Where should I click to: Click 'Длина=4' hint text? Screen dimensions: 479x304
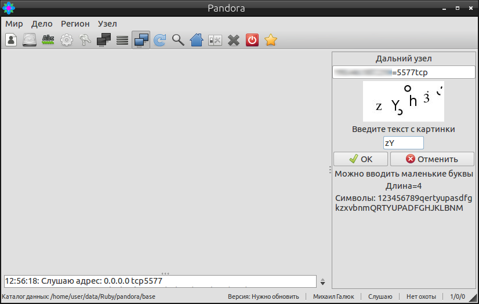404,186
